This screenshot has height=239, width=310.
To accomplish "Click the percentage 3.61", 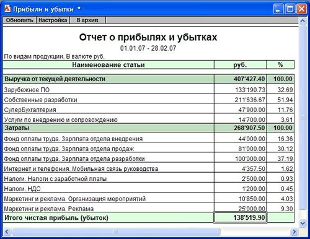I will pos(287,120).
